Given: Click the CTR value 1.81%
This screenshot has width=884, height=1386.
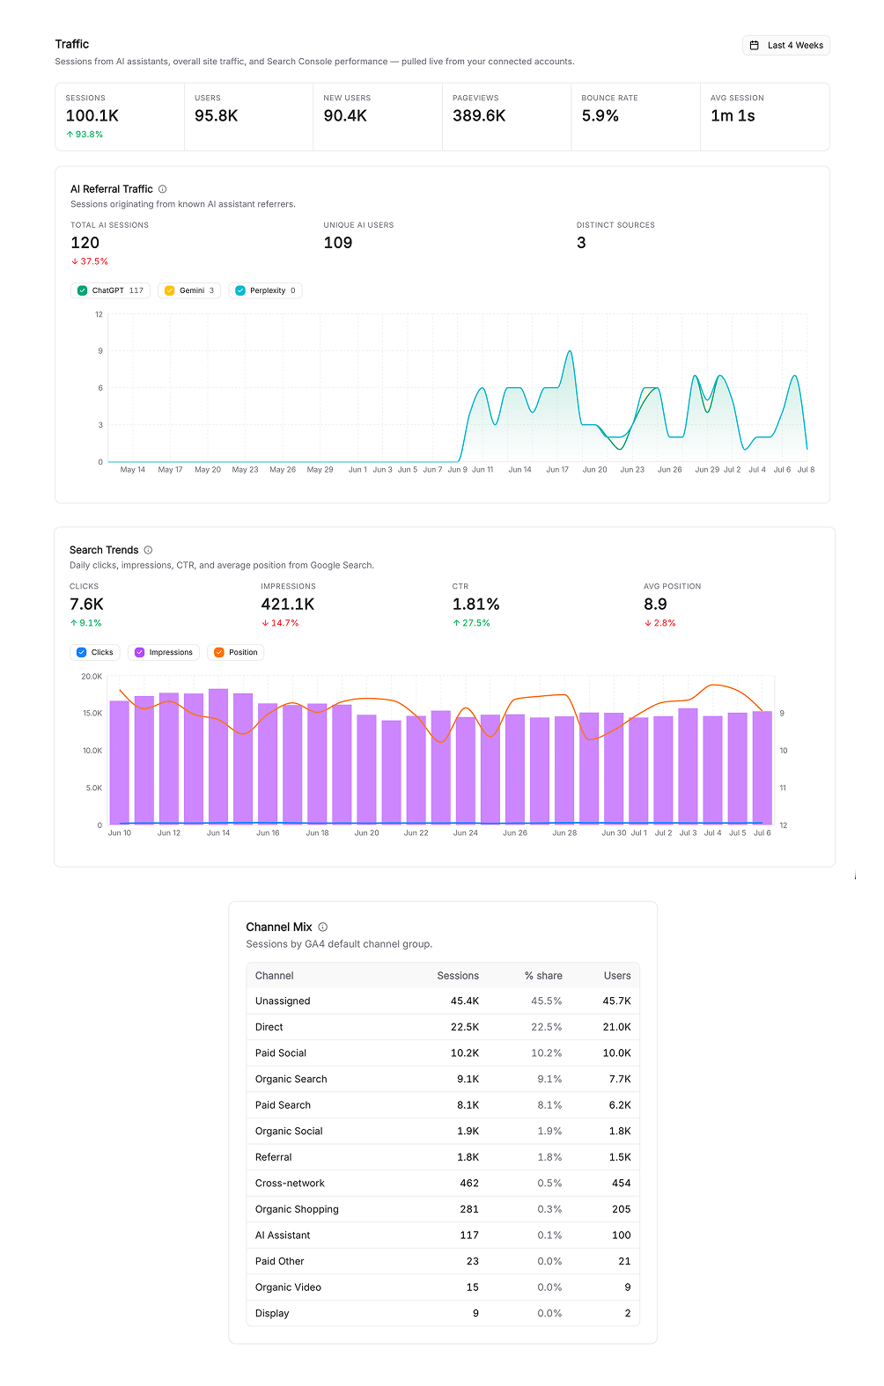Looking at the screenshot, I should pos(476,605).
